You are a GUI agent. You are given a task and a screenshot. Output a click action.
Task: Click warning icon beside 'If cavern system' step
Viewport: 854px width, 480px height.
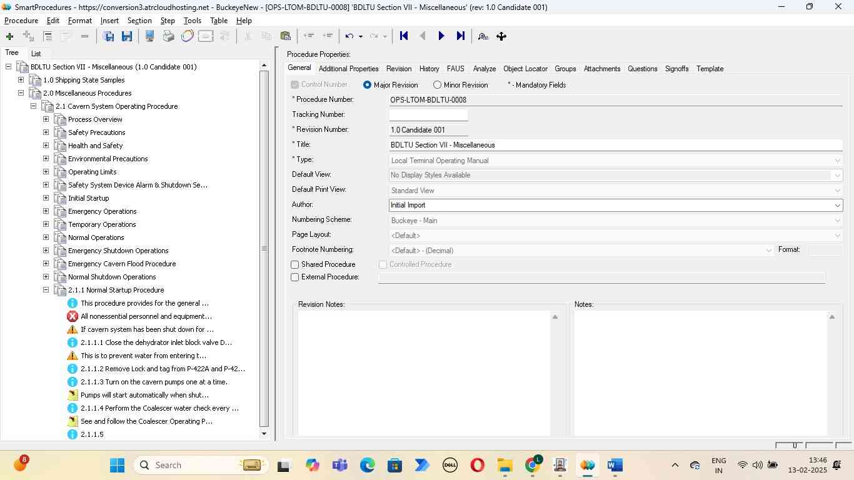(x=73, y=329)
